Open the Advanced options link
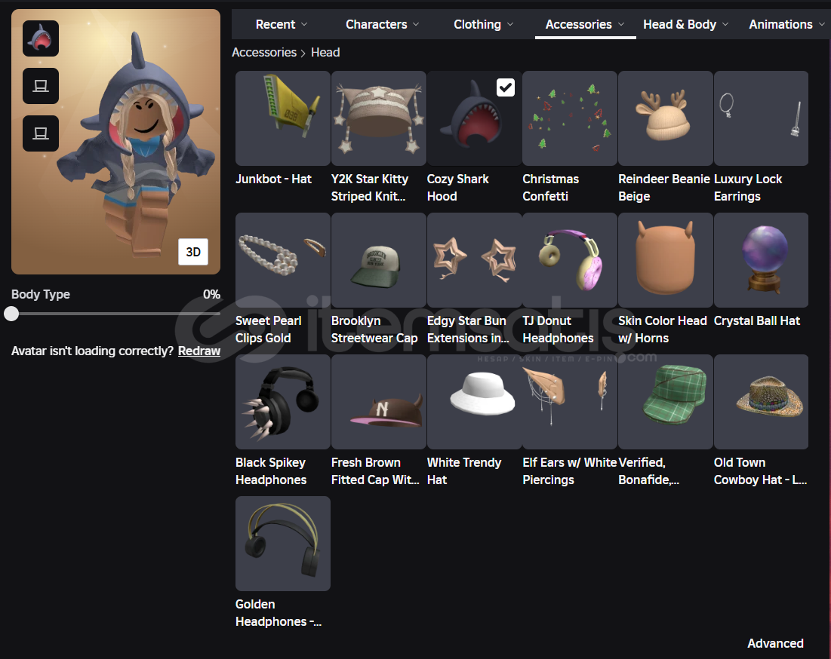Image resolution: width=831 pixels, height=659 pixels. click(775, 643)
